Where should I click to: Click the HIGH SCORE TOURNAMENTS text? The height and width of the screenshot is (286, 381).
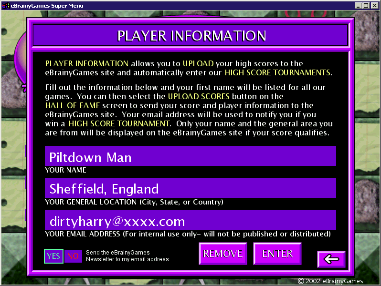pyautogui.click(x=277, y=72)
